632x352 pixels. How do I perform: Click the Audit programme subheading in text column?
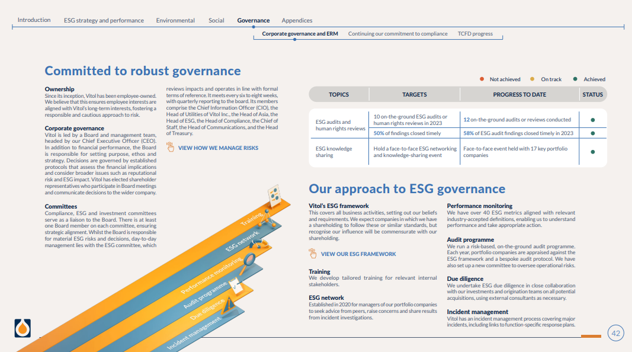pos(470,239)
